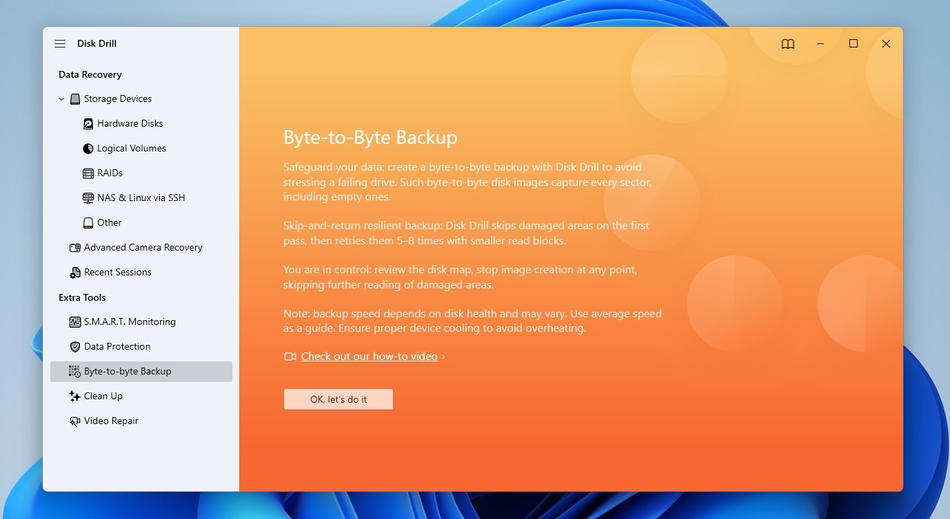Screen dimensions: 950x519
Task: Click the 'OK, let's do it' button
Action: click(338, 399)
